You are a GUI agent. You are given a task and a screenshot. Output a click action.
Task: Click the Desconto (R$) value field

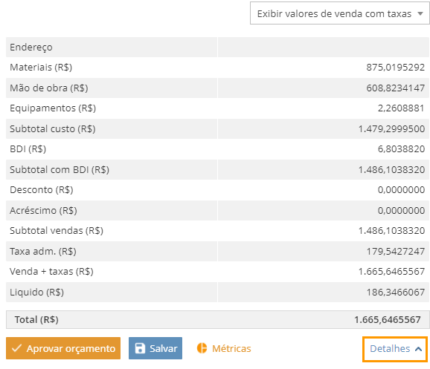(x=324, y=190)
